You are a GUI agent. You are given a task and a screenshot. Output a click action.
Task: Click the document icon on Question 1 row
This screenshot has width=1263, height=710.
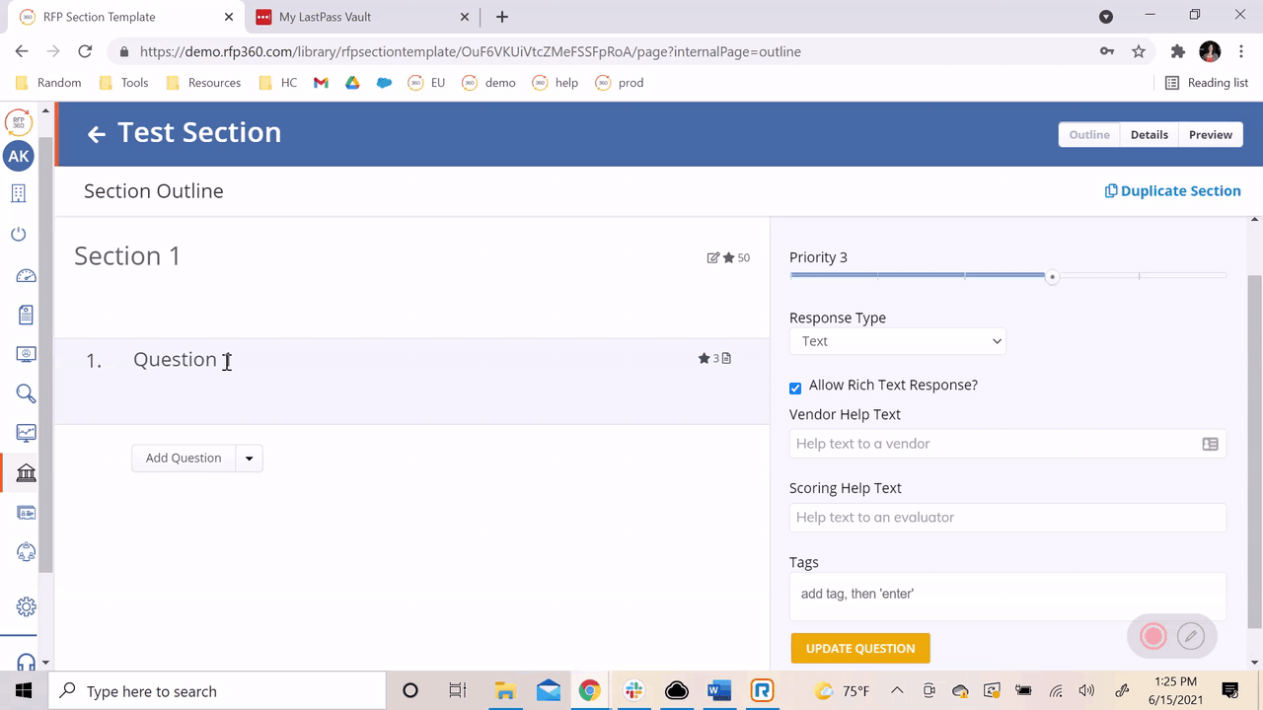coord(726,359)
